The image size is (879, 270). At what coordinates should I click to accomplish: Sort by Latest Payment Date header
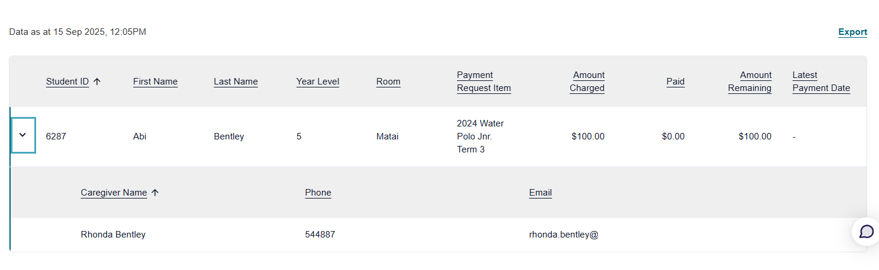821,82
